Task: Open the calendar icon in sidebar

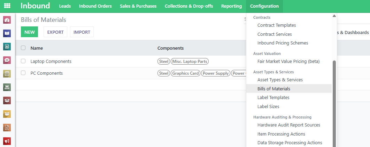Action: [7, 74]
